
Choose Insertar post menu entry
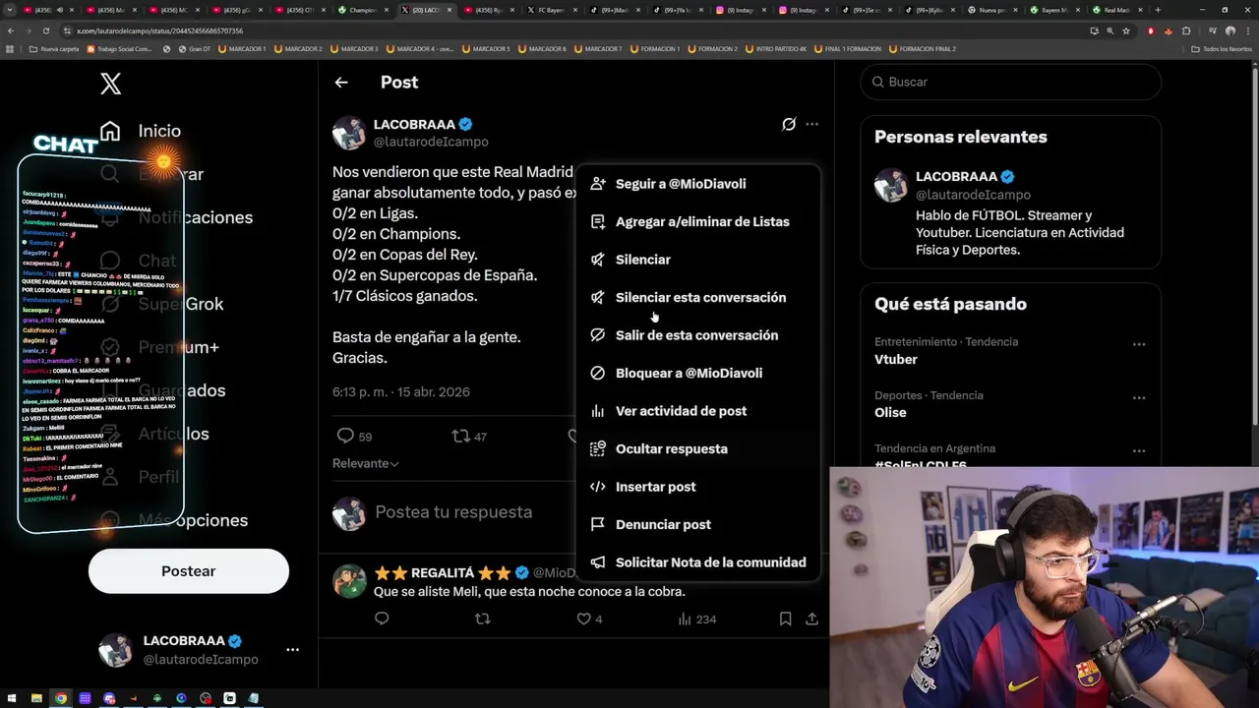tap(697, 487)
